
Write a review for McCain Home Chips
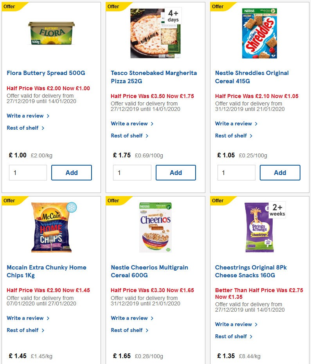tap(25, 318)
